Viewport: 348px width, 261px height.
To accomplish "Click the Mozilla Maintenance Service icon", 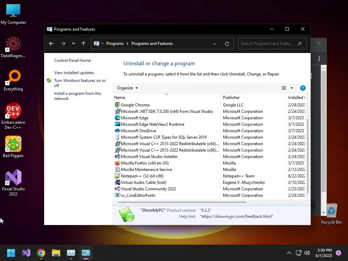I will click(x=117, y=169).
